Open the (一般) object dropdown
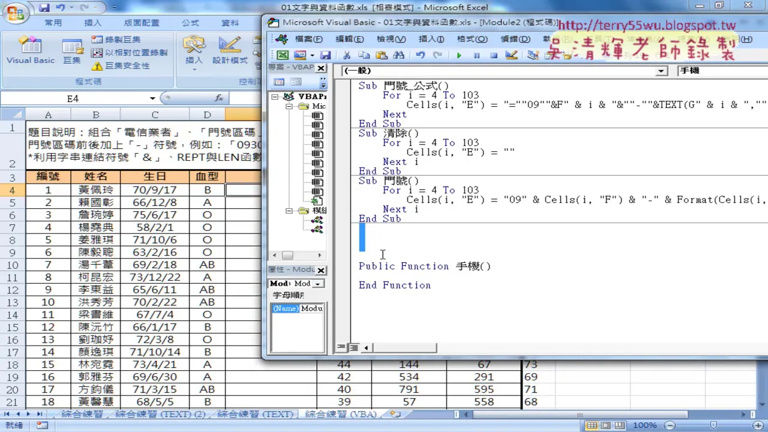This screenshot has width=768, height=432. pyautogui.click(x=662, y=71)
